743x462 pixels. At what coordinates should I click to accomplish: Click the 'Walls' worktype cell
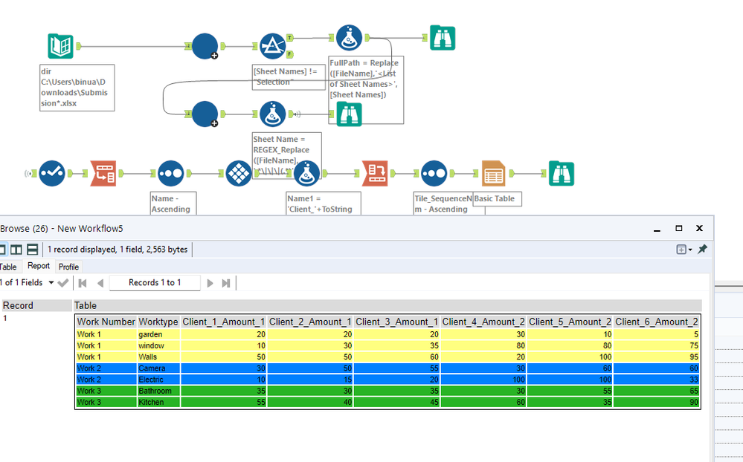(158, 357)
